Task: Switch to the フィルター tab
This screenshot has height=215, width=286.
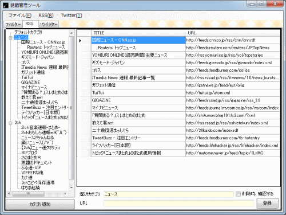Action: [x=13, y=24]
